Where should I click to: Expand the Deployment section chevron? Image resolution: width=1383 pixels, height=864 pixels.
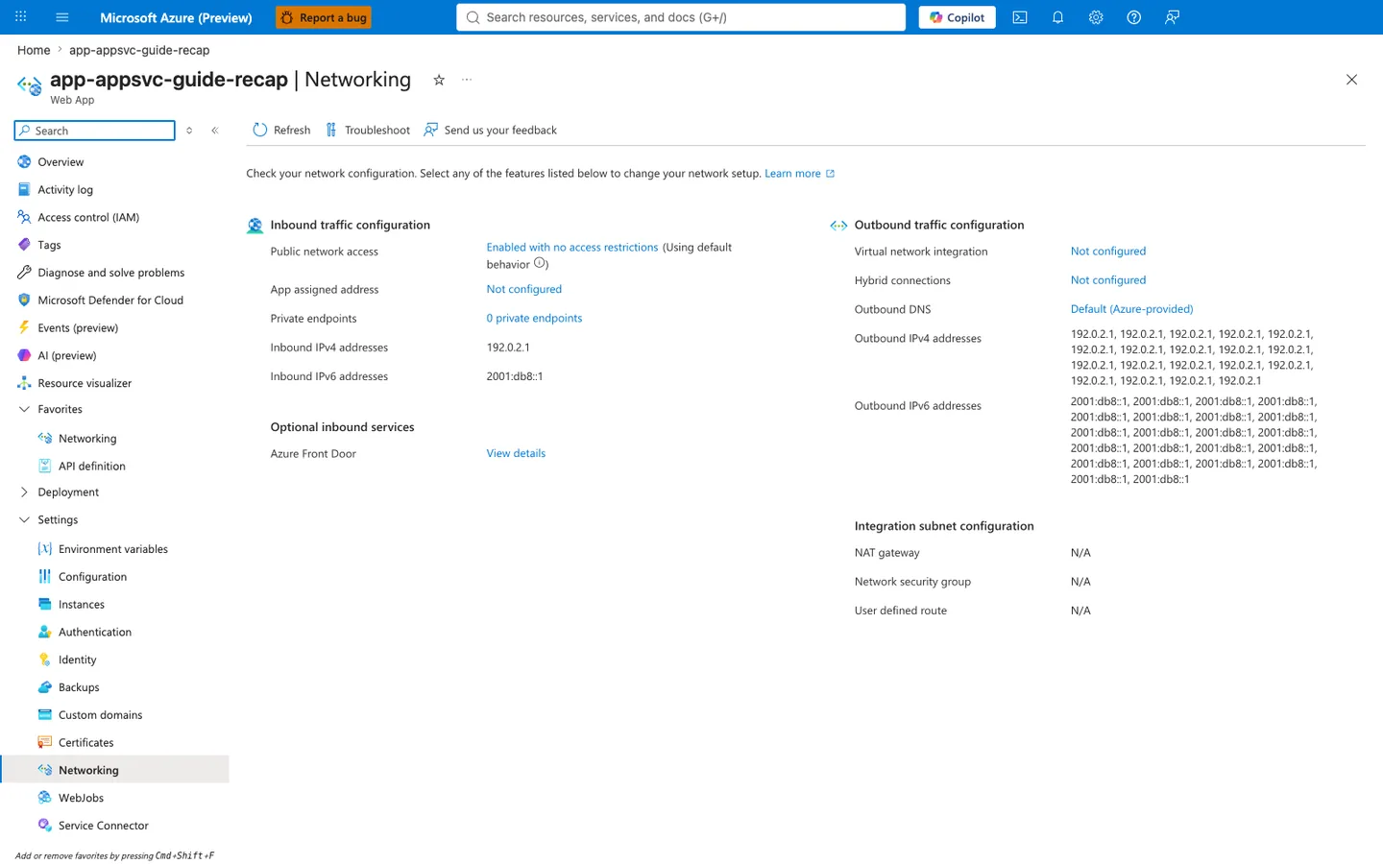coord(24,492)
